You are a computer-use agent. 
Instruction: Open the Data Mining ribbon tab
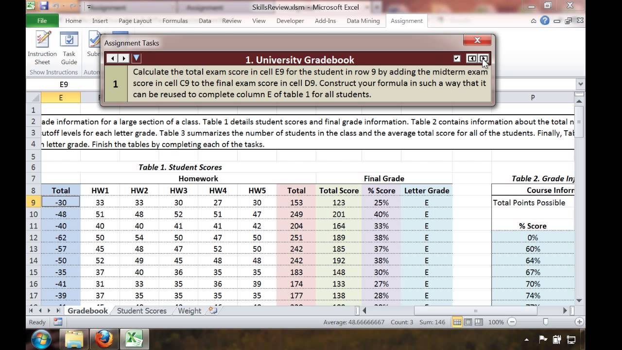363,21
